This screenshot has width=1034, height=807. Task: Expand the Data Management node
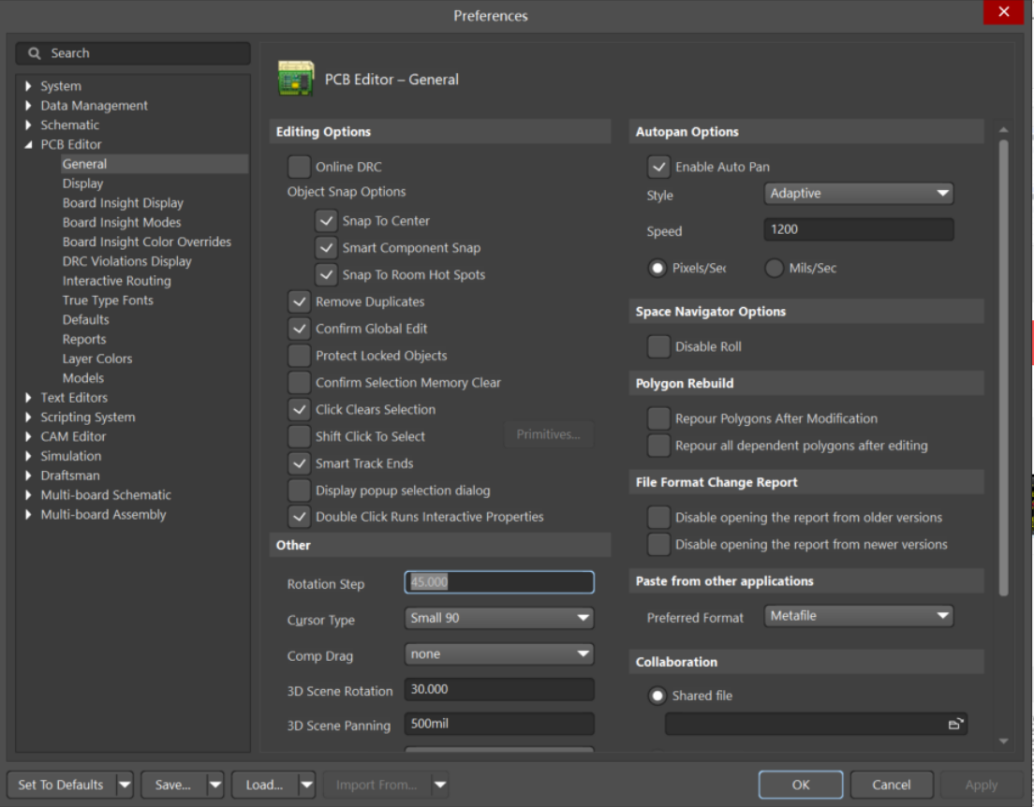pos(28,106)
